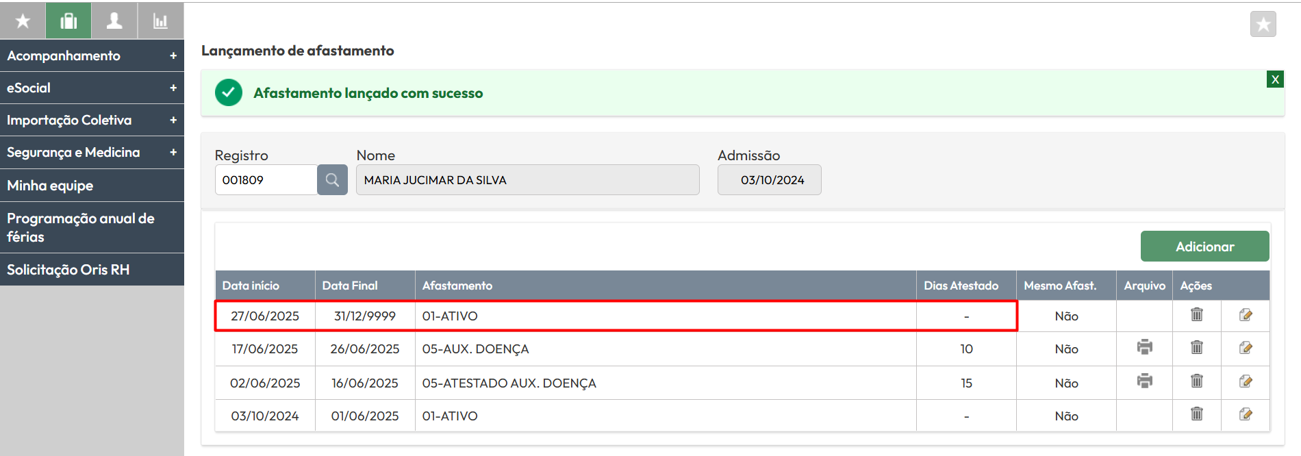Expand Importação Coletiva submenu
The image size is (1301, 456).
[173, 120]
